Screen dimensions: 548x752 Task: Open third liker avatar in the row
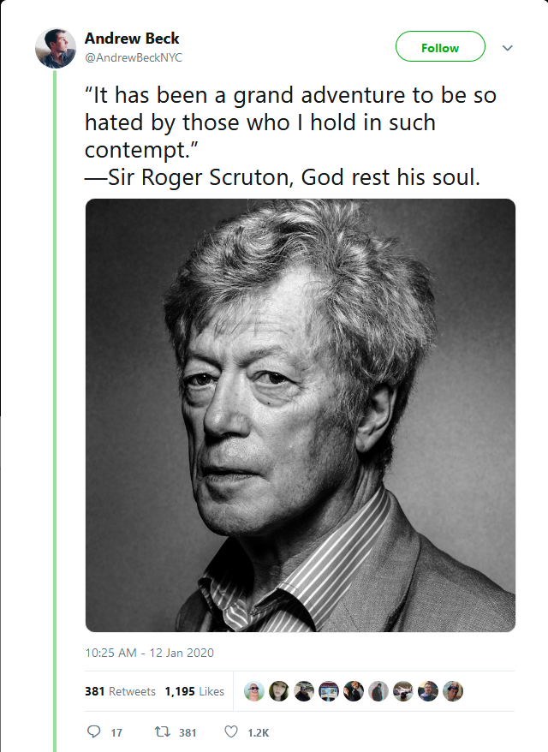[x=304, y=691]
